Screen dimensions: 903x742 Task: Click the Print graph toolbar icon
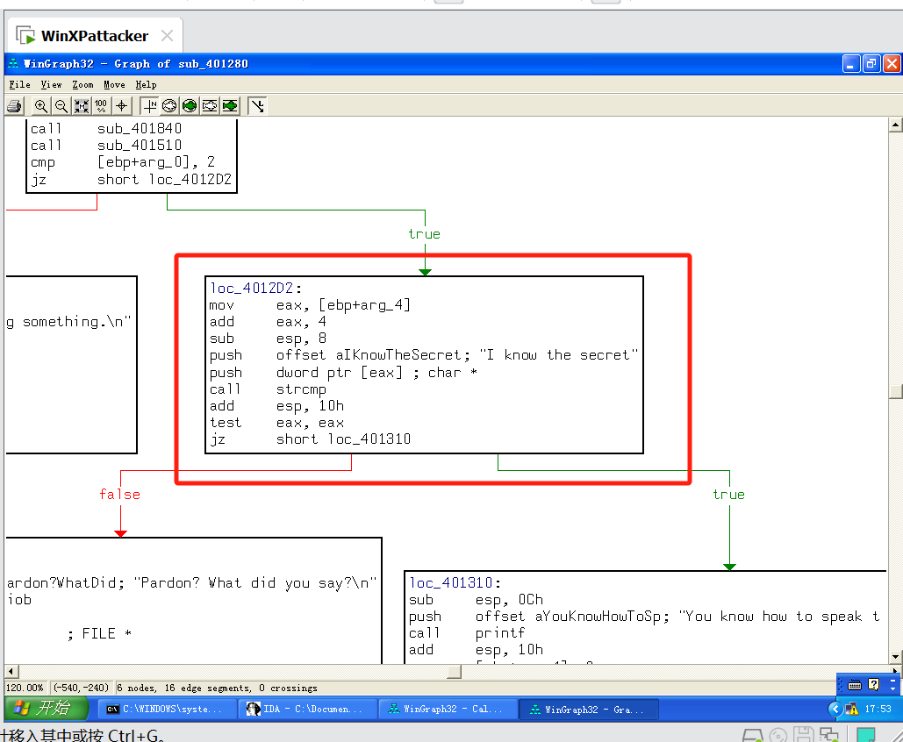[14, 106]
